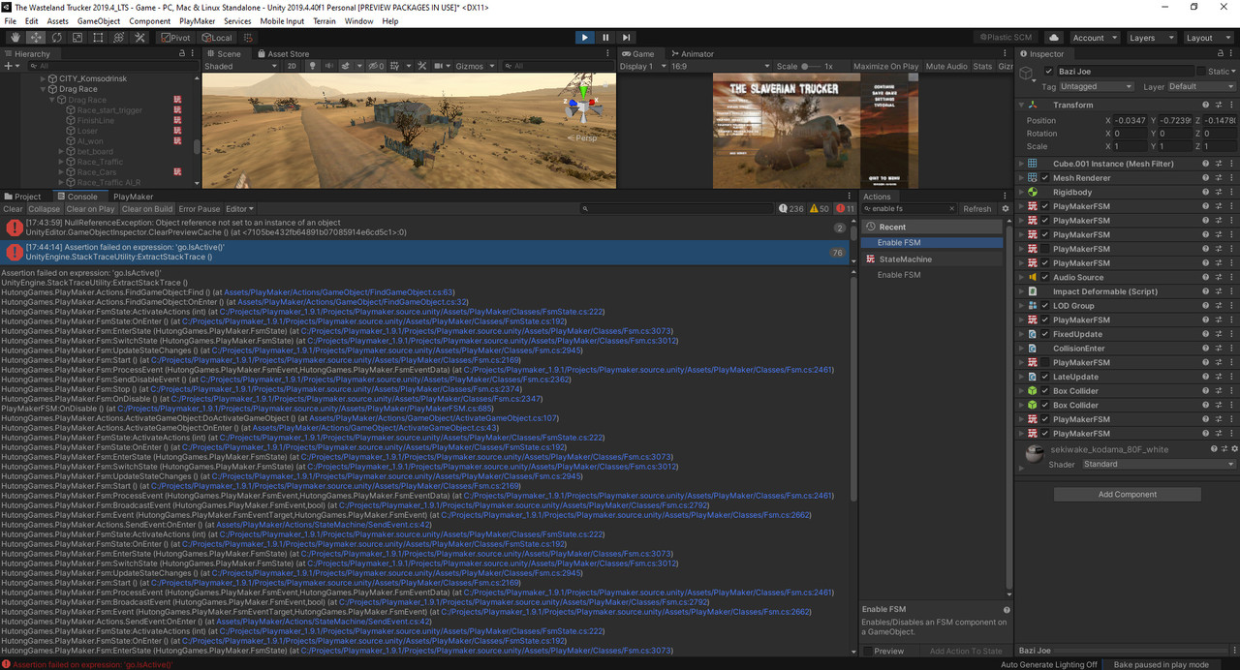Toggle Local/Global handle rotation

[217, 38]
